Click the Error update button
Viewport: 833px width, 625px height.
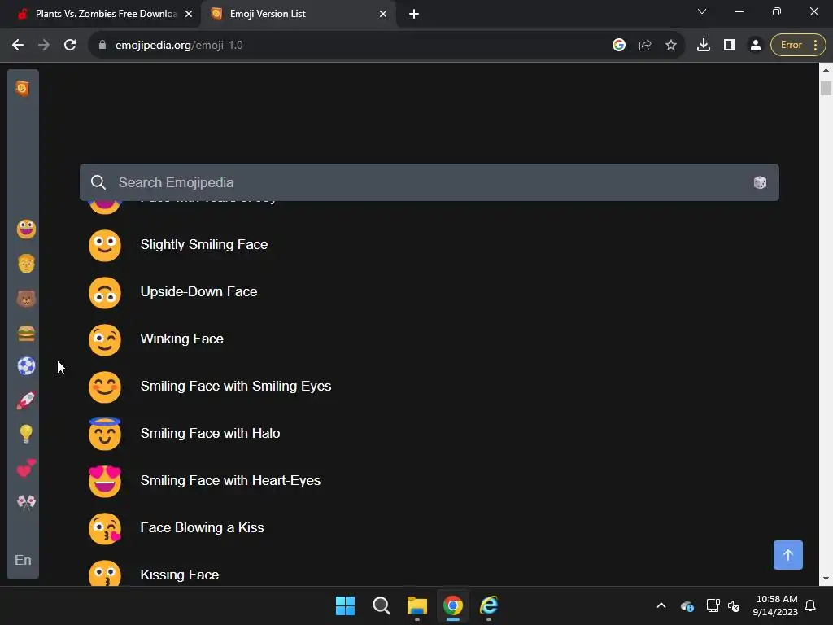pyautogui.click(x=791, y=46)
